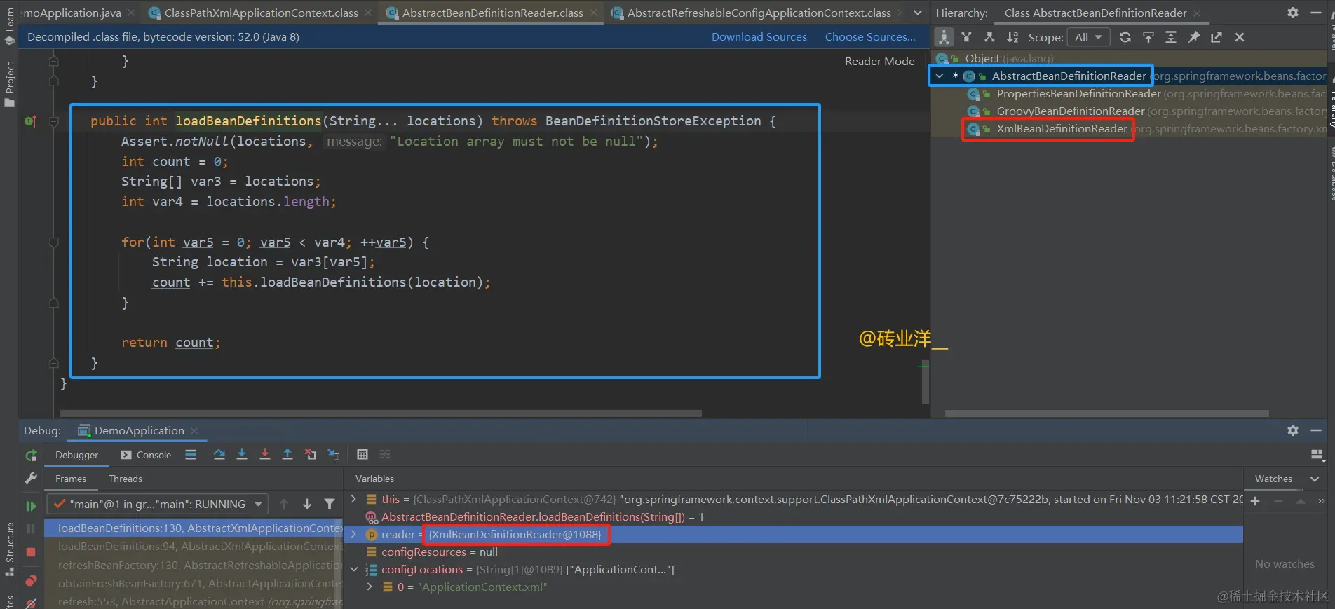1335x609 pixels.
Task: Expand the 0 = ApplicationContext.xml element
Action: click(370, 587)
